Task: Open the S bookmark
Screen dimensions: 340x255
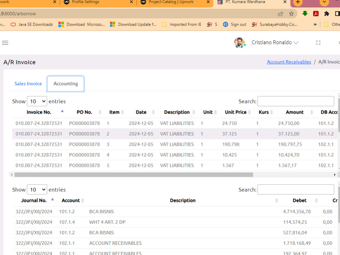Action: point(212,24)
